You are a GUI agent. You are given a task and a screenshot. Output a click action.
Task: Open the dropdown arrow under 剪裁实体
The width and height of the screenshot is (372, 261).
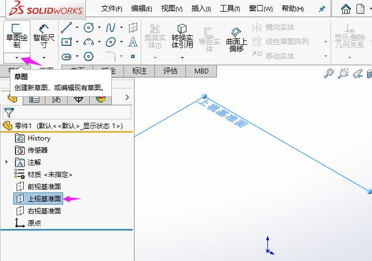click(155, 58)
